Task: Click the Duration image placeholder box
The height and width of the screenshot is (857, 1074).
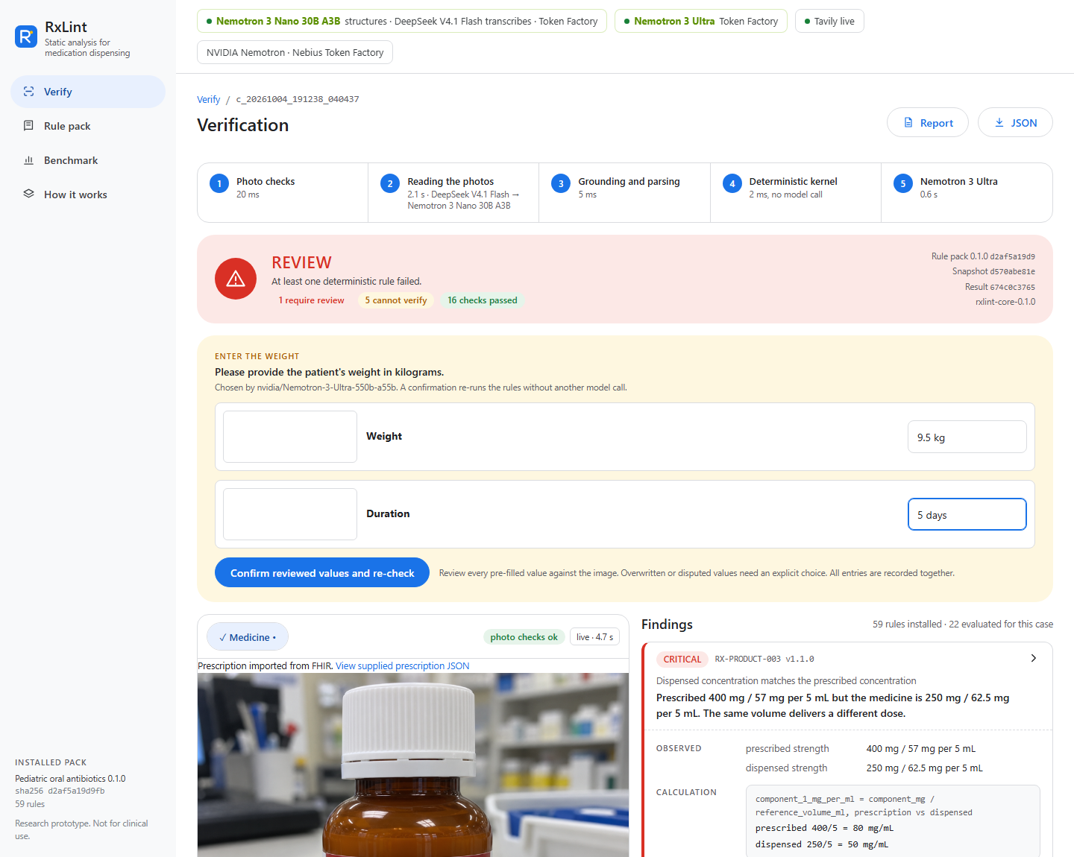Action: tap(290, 514)
